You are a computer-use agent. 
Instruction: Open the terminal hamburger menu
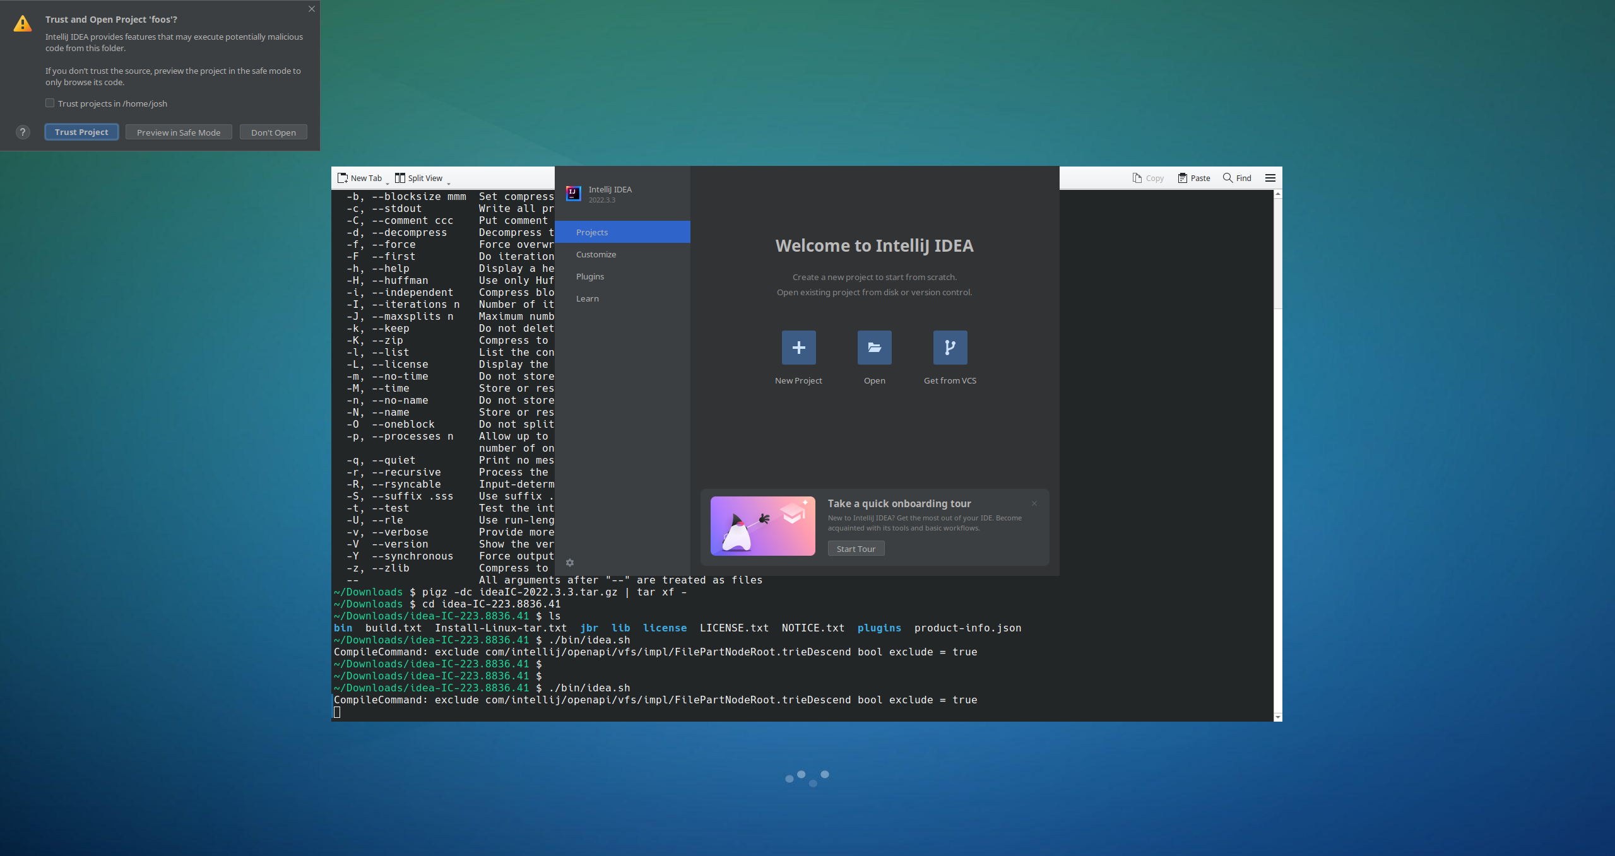click(x=1270, y=178)
